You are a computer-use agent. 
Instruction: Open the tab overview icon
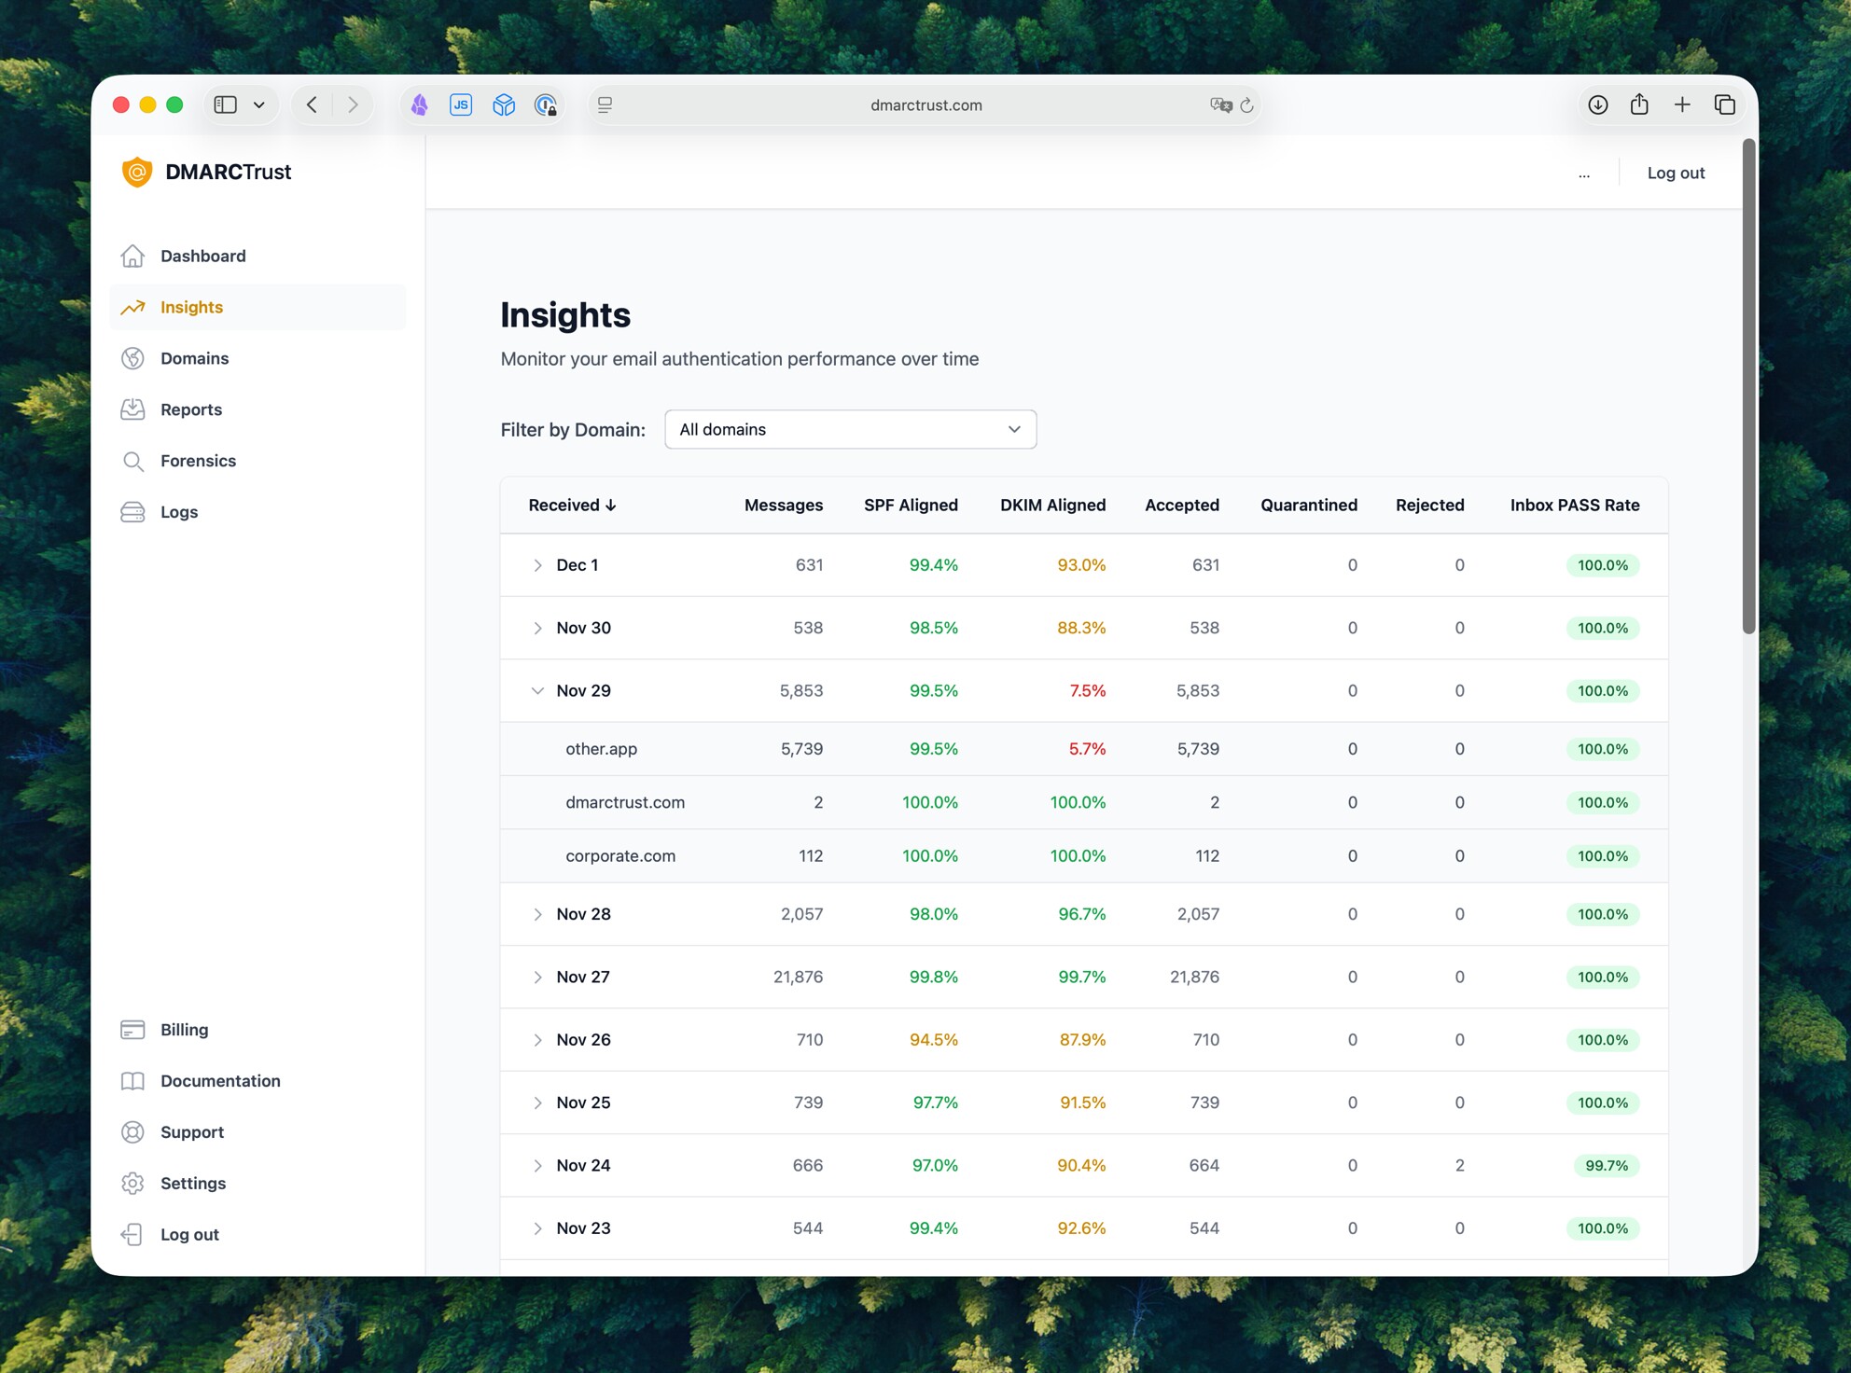coord(1724,105)
